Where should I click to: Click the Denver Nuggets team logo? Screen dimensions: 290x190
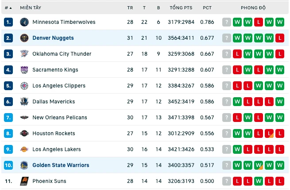(24, 38)
